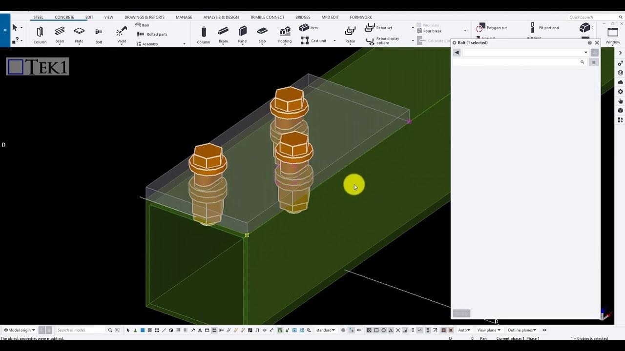Image resolution: width=625 pixels, height=351 pixels.
Task: Click in the Search in model field
Action: (81, 330)
